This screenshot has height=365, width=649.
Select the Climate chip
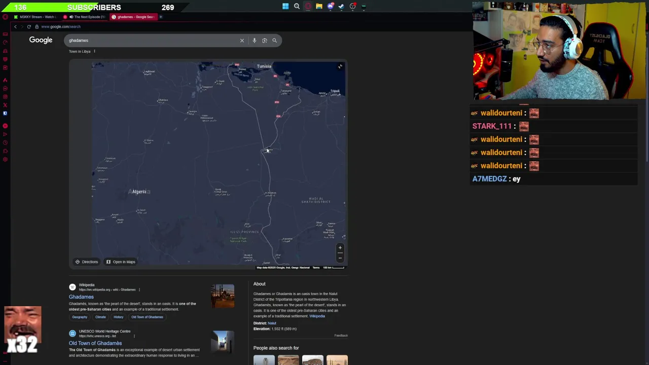point(100,317)
